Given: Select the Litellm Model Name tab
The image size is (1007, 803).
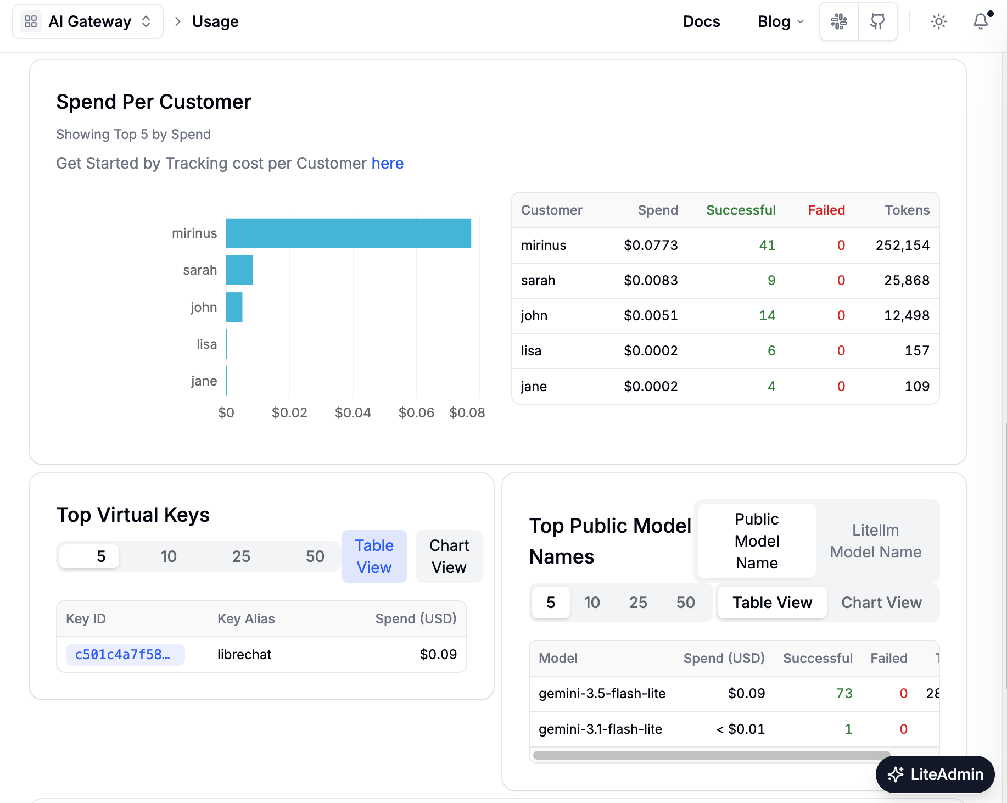Looking at the screenshot, I should [x=876, y=541].
